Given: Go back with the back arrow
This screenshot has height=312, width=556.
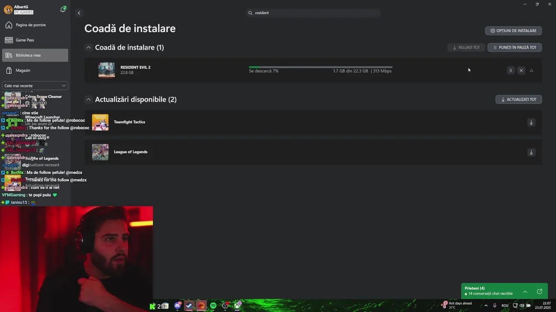Looking at the screenshot, I should pyautogui.click(x=79, y=13).
